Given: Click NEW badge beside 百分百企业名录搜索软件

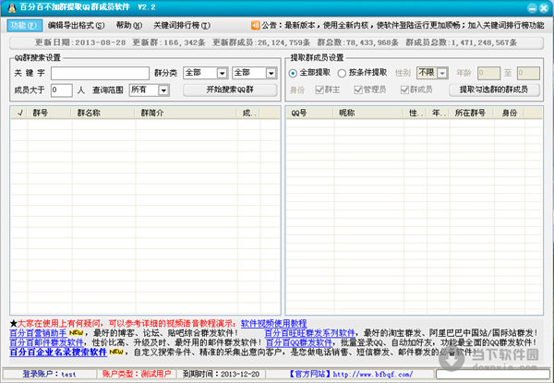Looking at the screenshot, I should [x=115, y=352].
